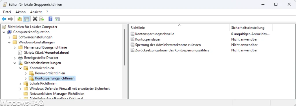This screenshot has width=296, height=106.
Task: Click the delete X toolbar icon
Action: click(x=35, y=19)
